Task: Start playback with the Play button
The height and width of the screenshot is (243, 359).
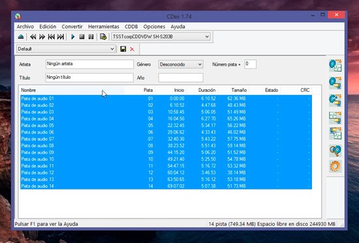Action: coord(73,36)
